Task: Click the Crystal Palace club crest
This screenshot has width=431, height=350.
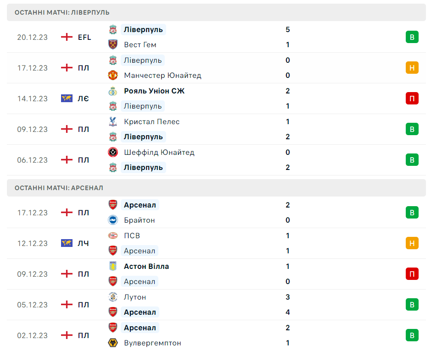Action: [113, 121]
